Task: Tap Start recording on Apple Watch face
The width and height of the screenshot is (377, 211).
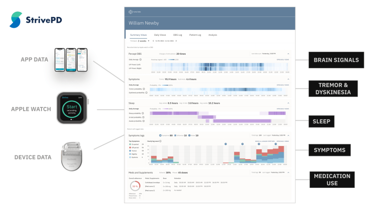Action: (72, 109)
